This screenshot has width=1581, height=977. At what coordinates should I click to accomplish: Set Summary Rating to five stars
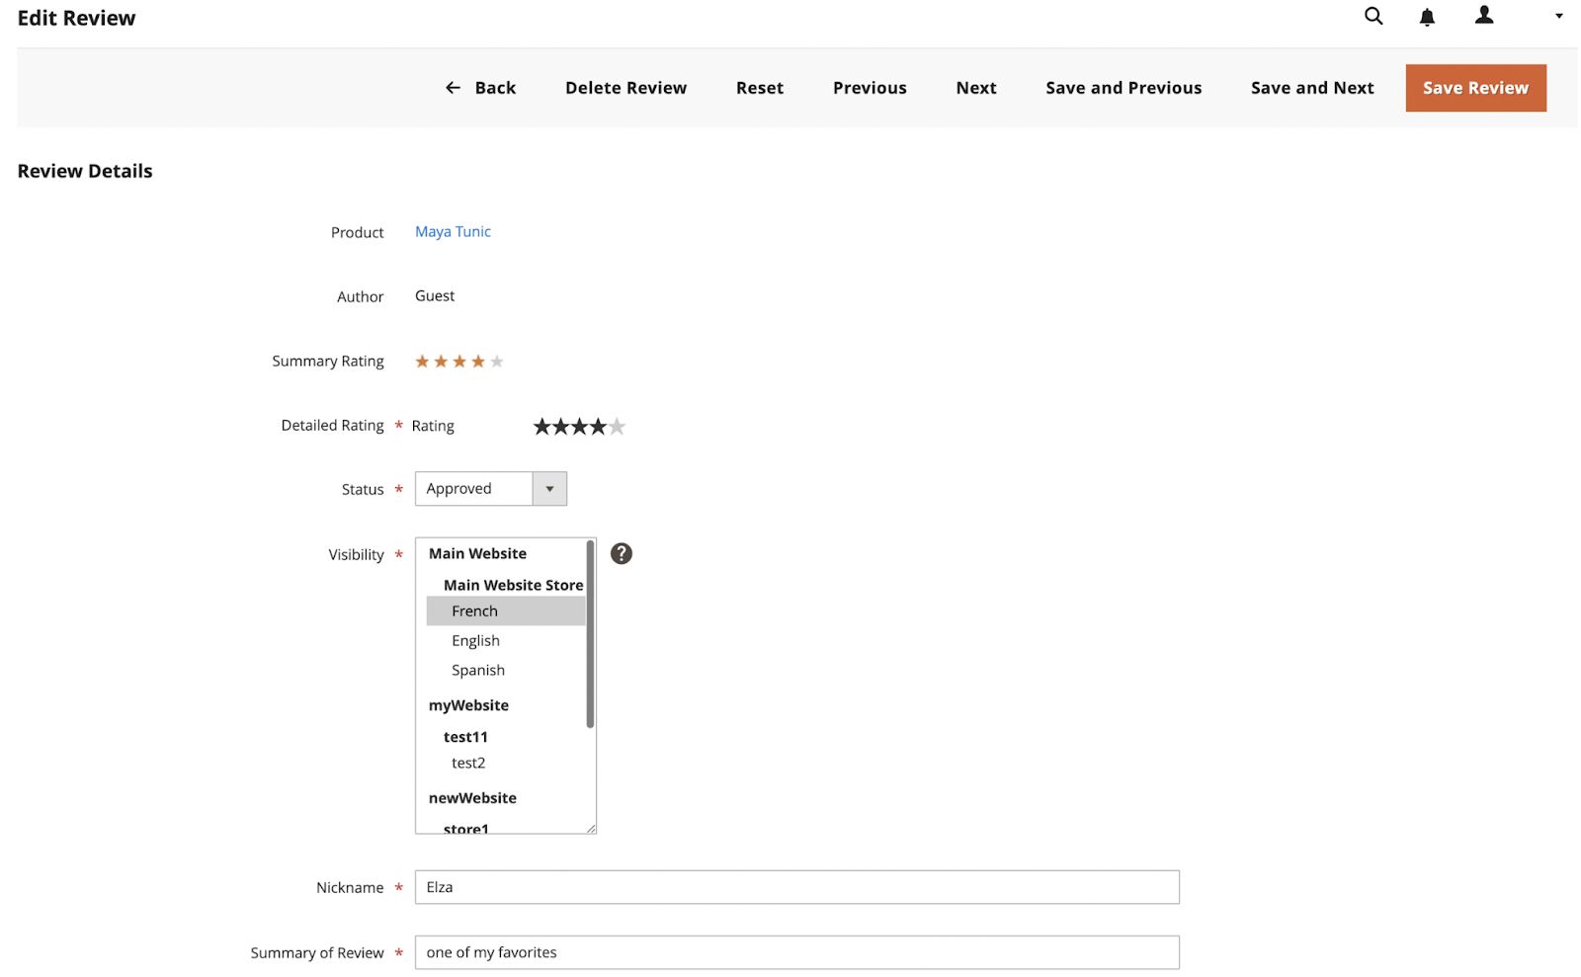pyautogui.click(x=498, y=362)
